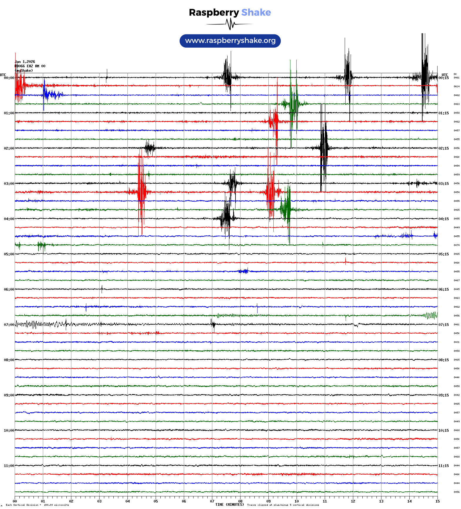
Task: Click the TIME (MINUTES) axis title
Action: [x=229, y=505]
